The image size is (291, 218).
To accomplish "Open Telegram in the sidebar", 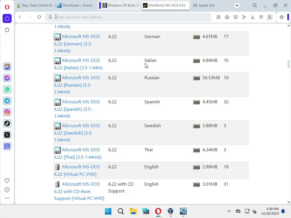I will pyautogui.click(x=7, y=101).
